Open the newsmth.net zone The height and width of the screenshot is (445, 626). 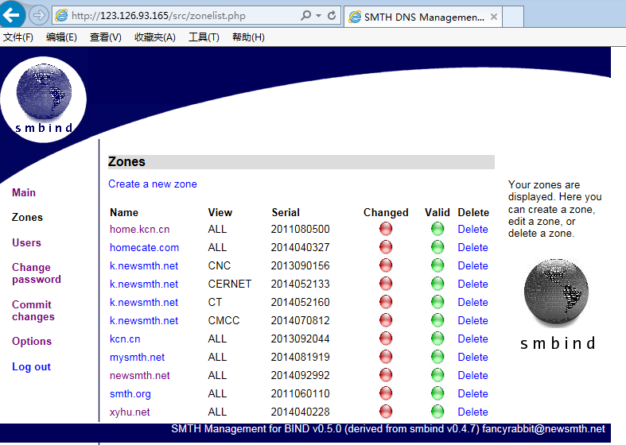(x=140, y=375)
